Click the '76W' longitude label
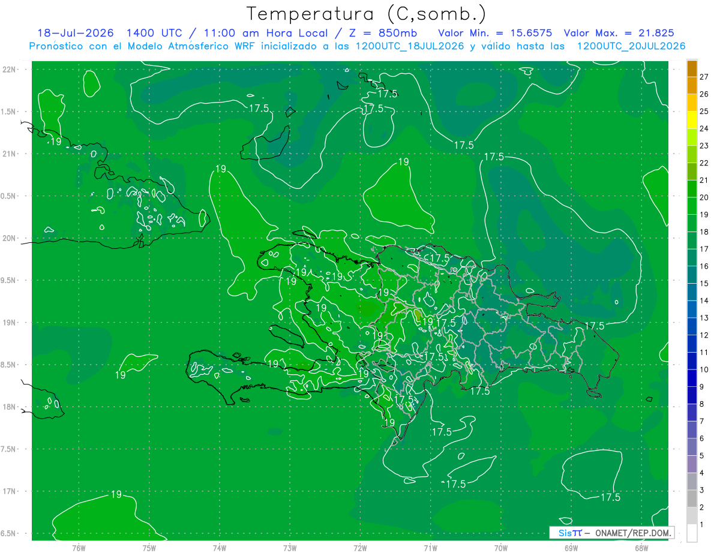The height and width of the screenshot is (556, 720). coord(79,548)
